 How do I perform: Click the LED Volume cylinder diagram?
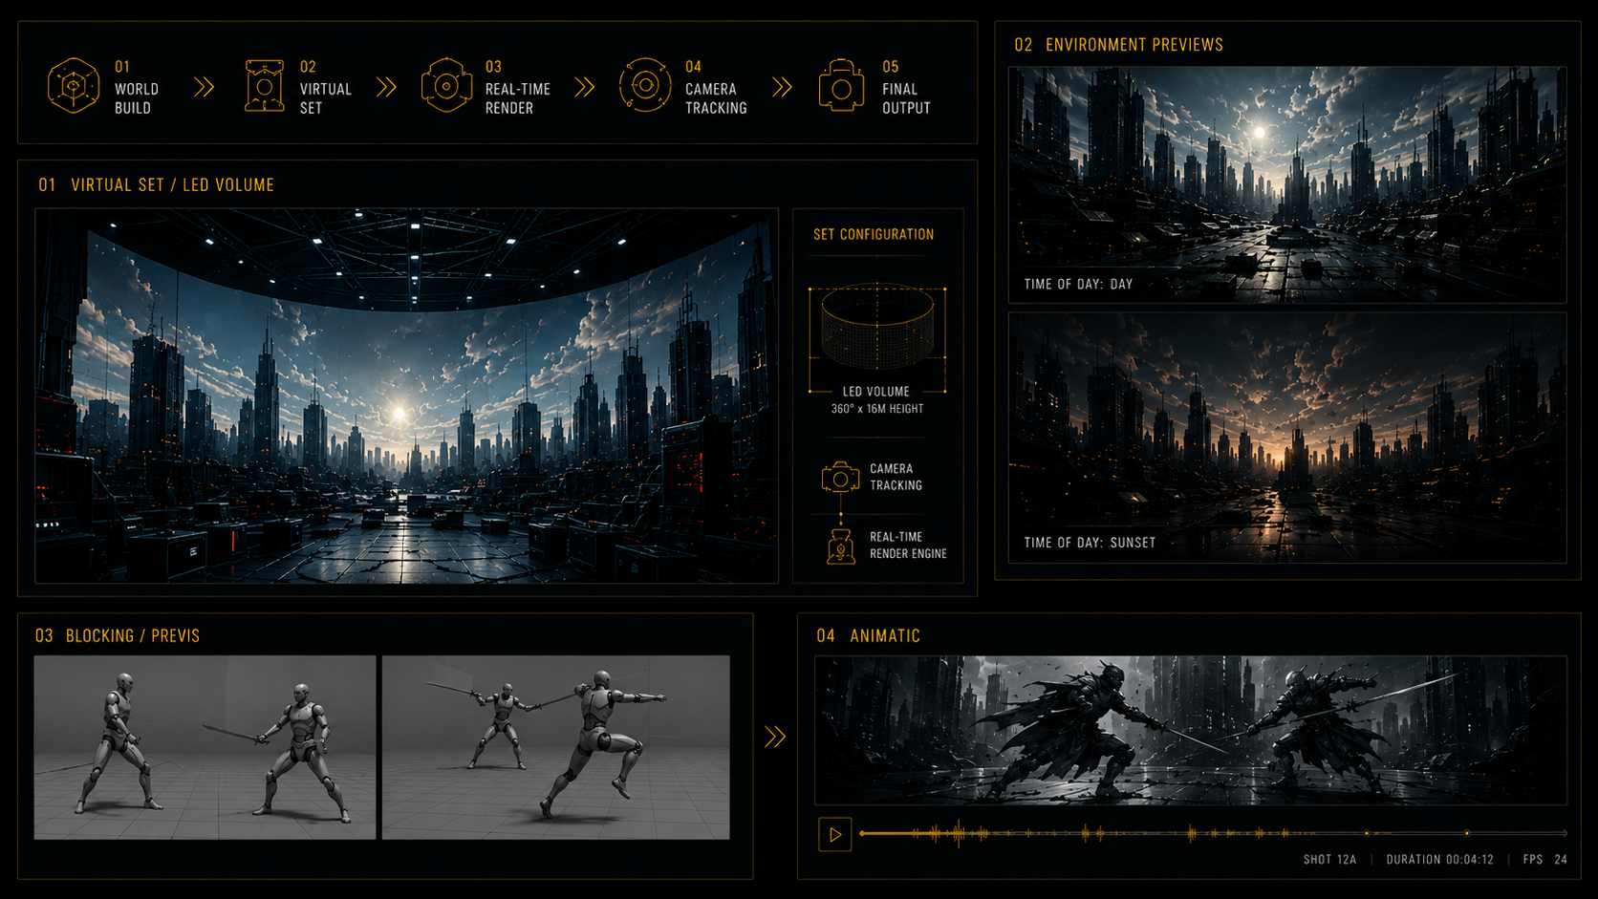click(877, 328)
